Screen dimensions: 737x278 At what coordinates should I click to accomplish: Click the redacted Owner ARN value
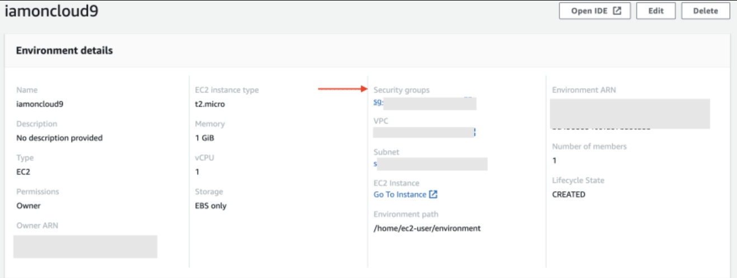pos(85,246)
